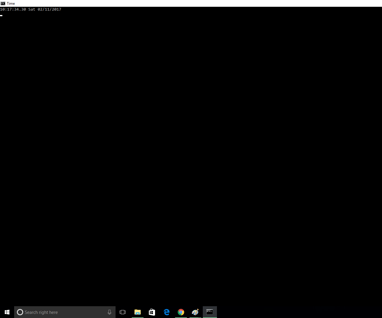The image size is (382, 318).
Task: Activate the microphone voice search icon
Action: [109, 312]
